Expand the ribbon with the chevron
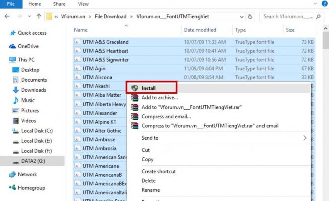The height and width of the screenshot is (201, 329). click(x=315, y=4)
